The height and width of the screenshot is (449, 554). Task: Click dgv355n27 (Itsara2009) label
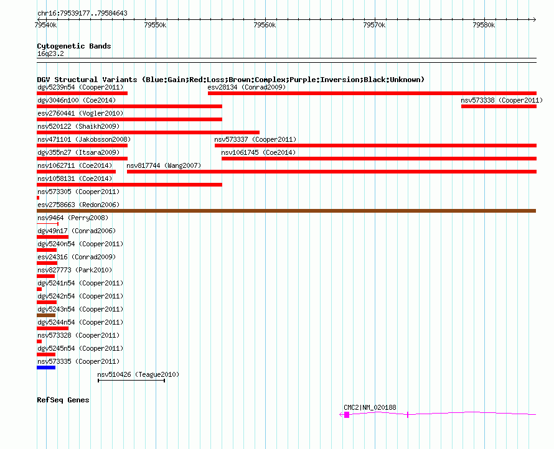coord(78,152)
